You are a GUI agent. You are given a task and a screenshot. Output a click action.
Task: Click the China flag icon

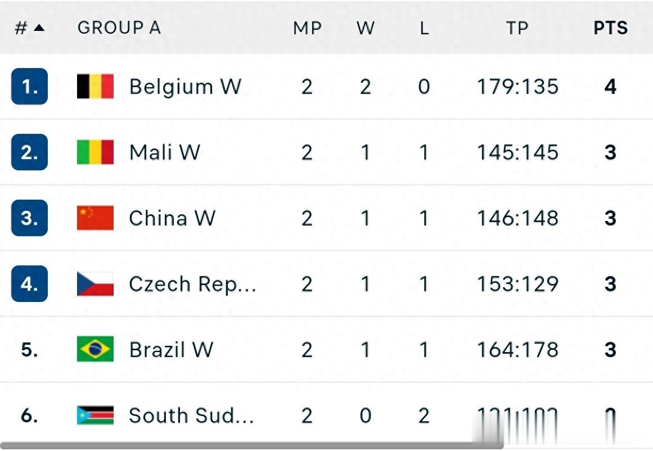[95, 218]
